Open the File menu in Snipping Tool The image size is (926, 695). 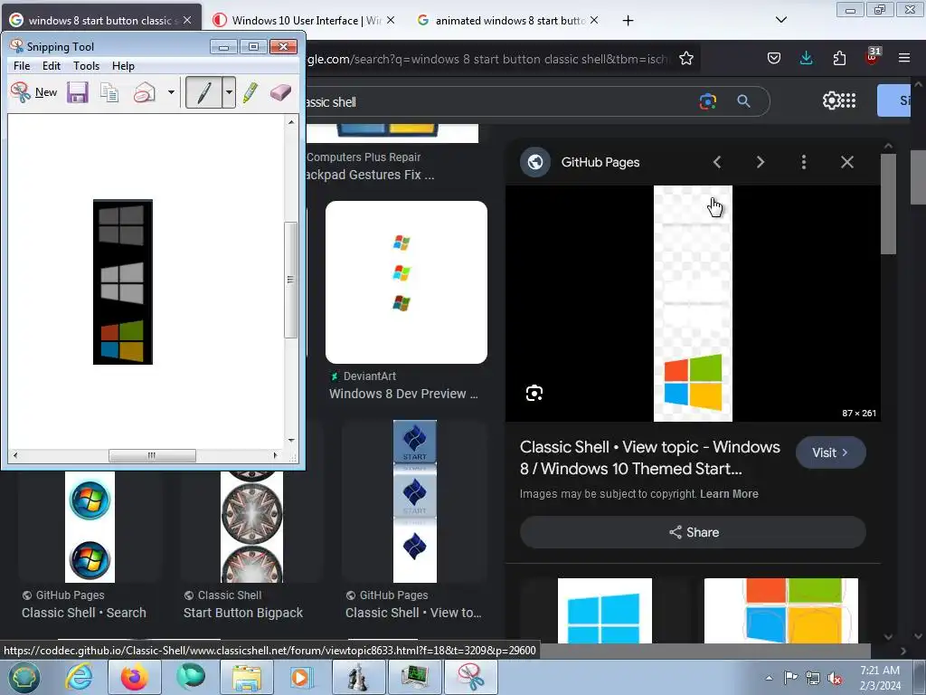click(22, 65)
